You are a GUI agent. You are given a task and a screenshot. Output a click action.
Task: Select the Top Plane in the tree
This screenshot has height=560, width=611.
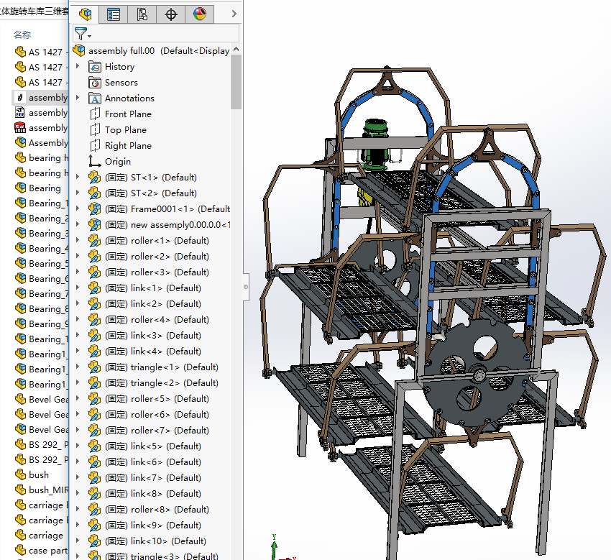point(125,130)
